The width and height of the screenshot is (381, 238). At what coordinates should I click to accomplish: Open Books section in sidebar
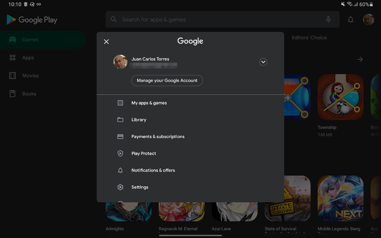pyautogui.click(x=29, y=94)
